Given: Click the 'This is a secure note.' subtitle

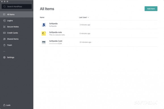Looking at the screenshot, I should 57,35.
